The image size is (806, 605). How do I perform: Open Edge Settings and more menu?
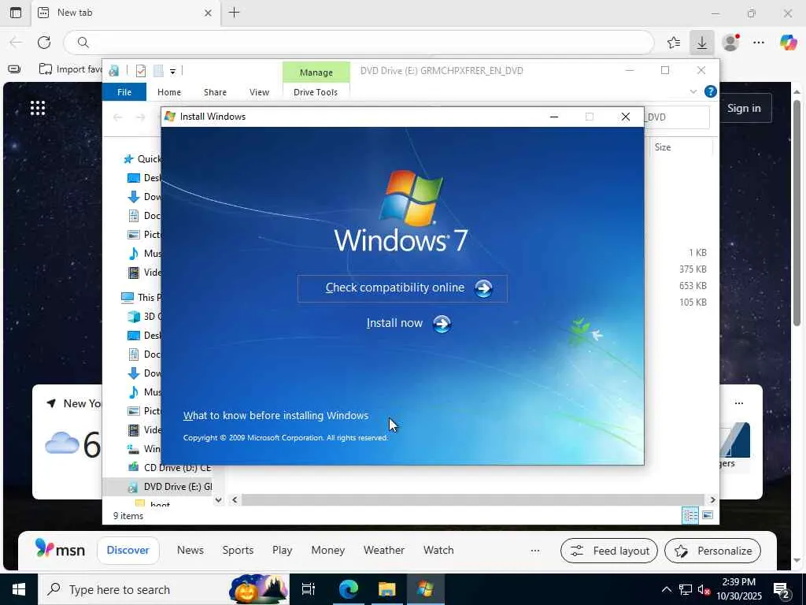tap(759, 43)
